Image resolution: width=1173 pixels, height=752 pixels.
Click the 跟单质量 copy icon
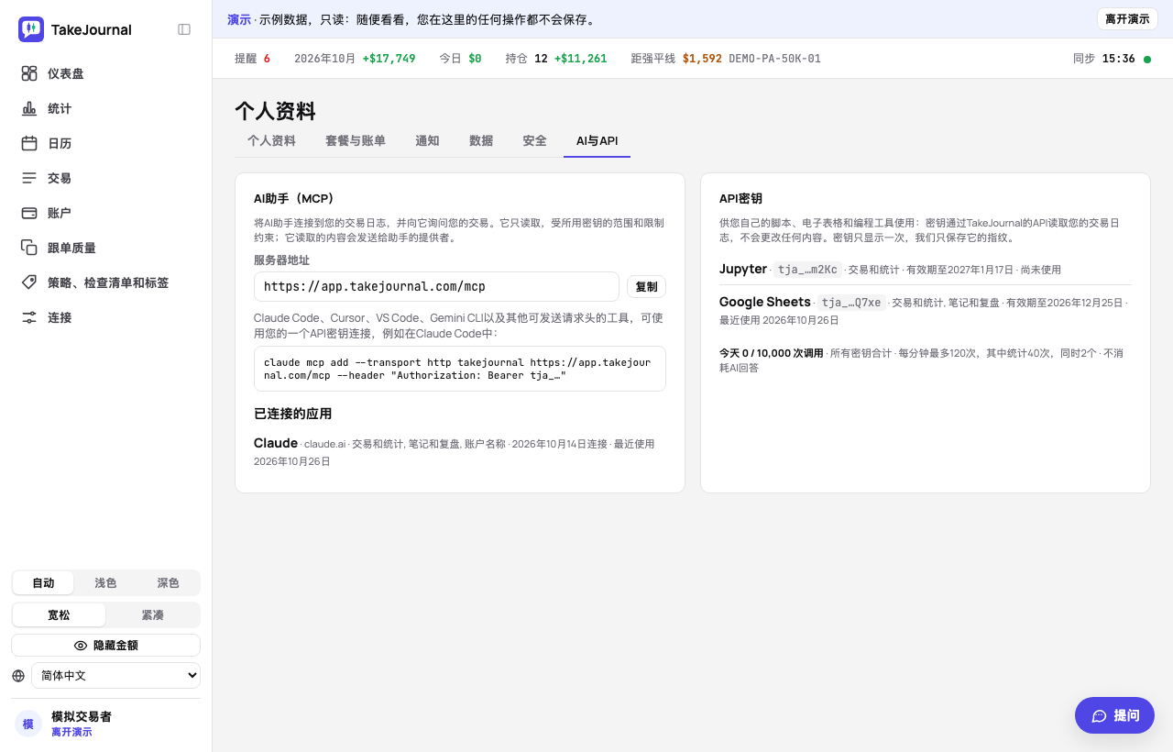coord(29,248)
